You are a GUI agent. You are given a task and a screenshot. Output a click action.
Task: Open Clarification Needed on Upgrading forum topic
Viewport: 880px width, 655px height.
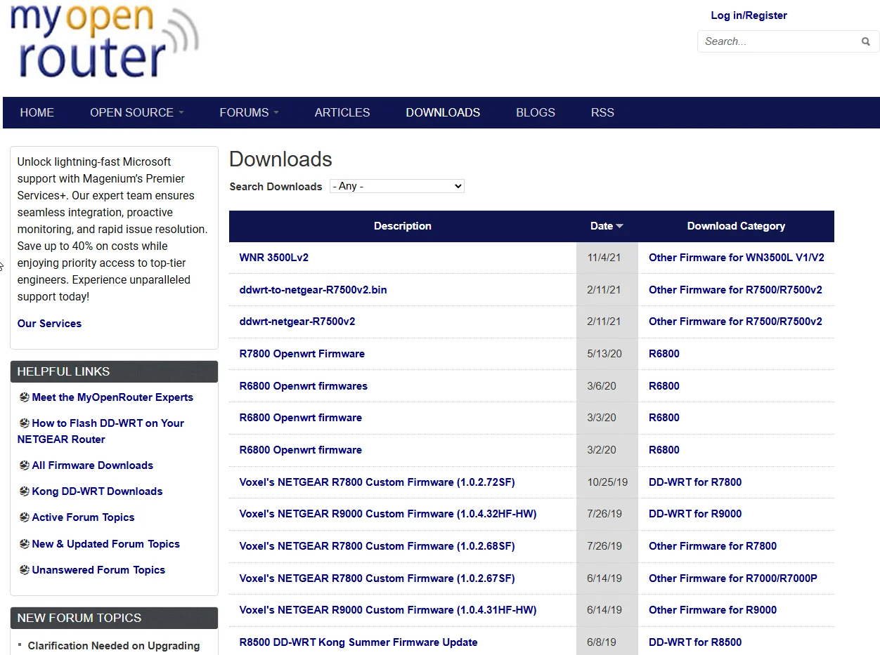114,646
